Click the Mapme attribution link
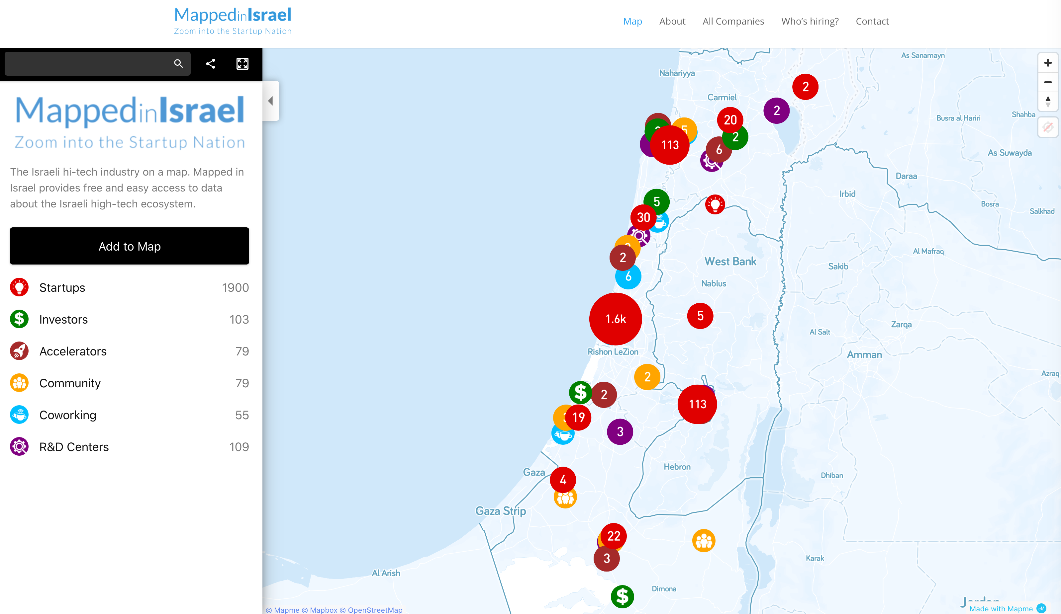Screen dimensions: 1061x614 [282, 610]
